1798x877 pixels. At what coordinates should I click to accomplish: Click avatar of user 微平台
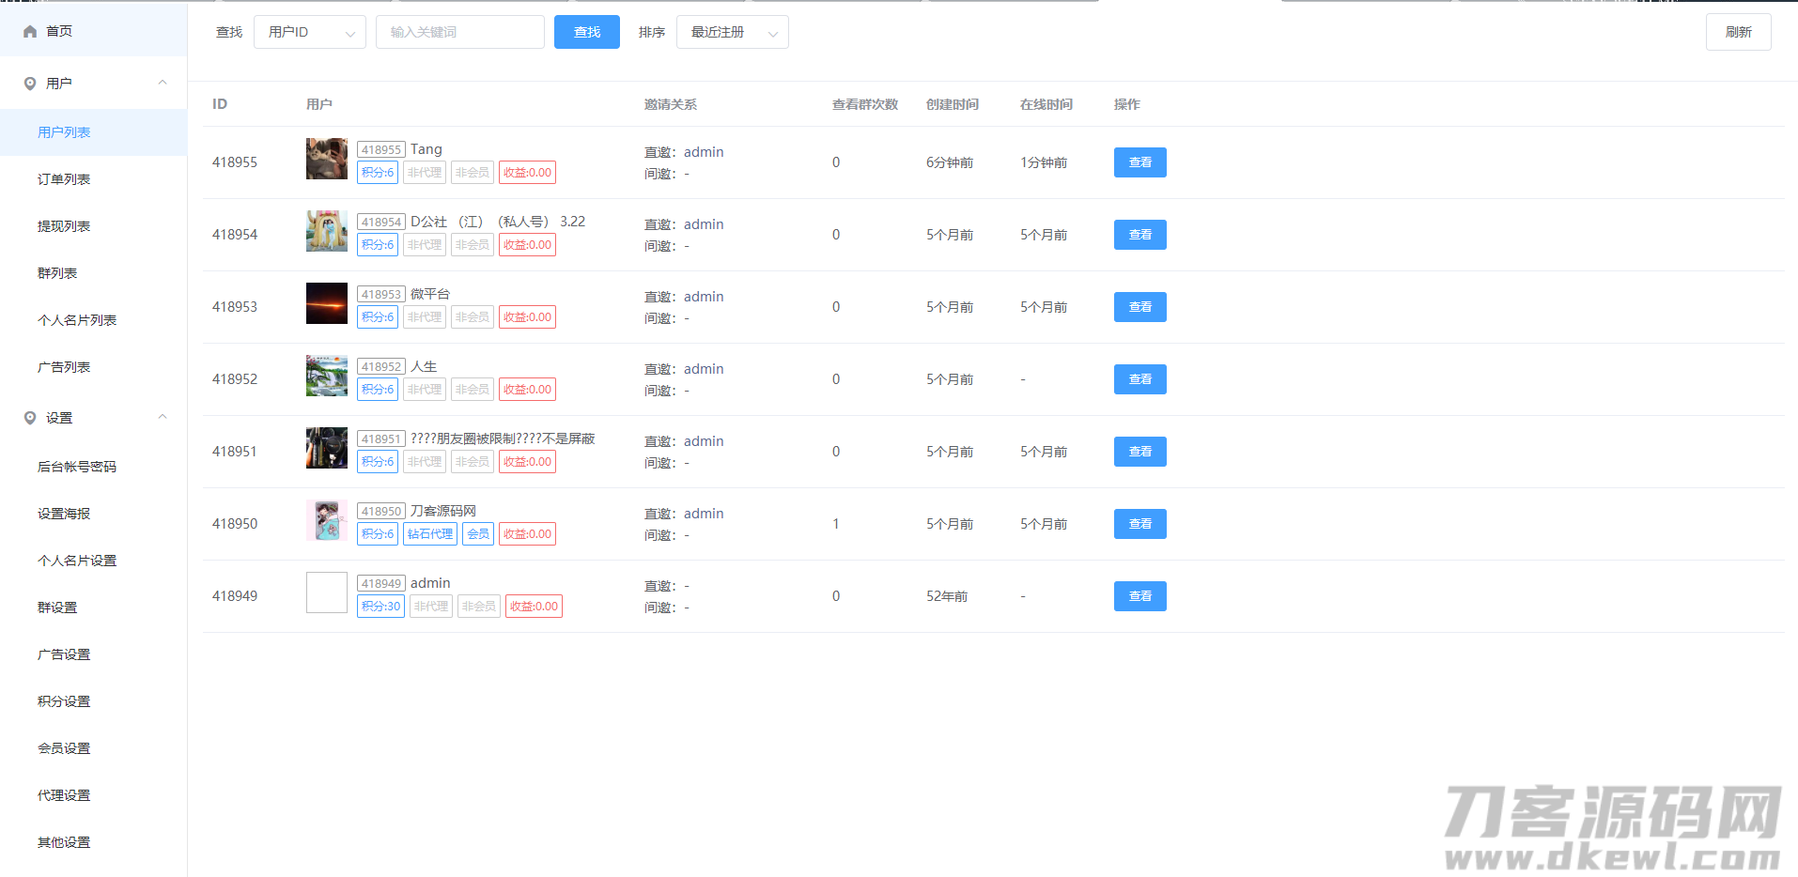(326, 303)
